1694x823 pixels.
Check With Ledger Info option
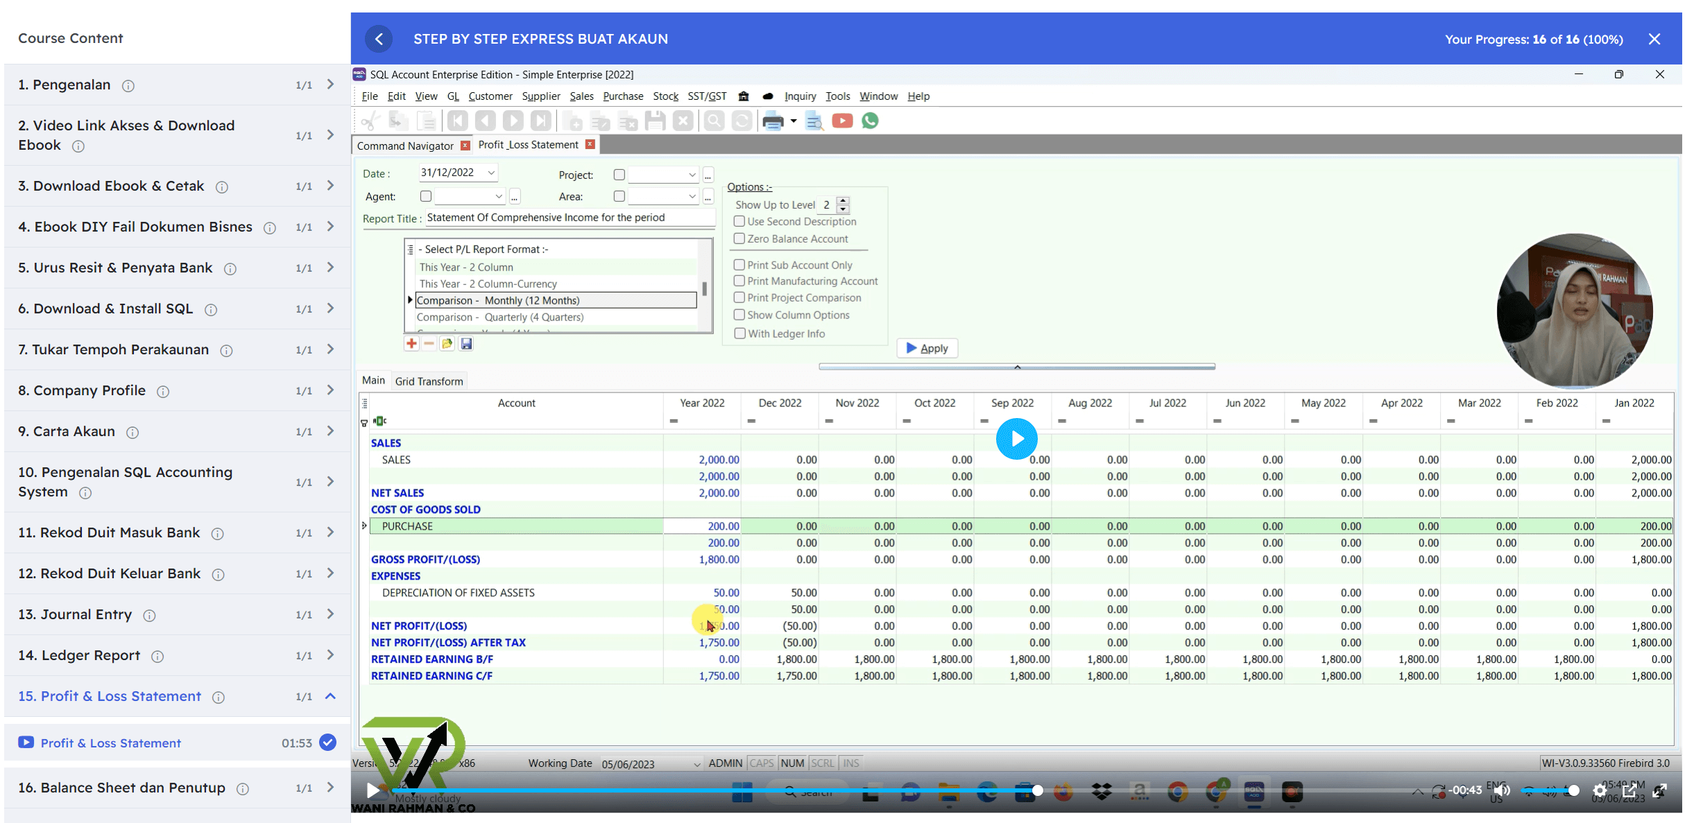pyautogui.click(x=739, y=333)
